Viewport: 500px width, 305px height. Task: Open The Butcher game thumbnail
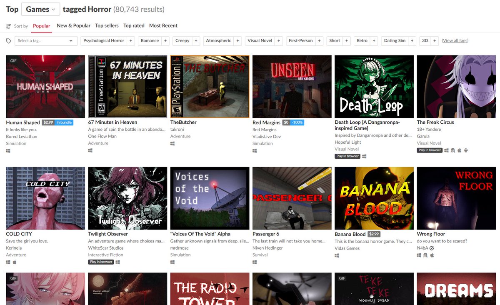pos(210,87)
